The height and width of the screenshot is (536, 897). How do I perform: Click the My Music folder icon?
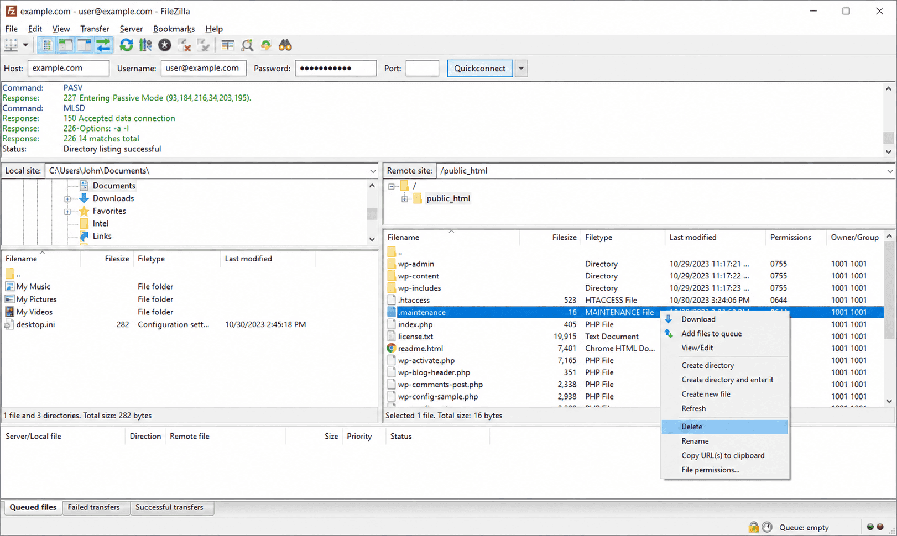pos(9,286)
